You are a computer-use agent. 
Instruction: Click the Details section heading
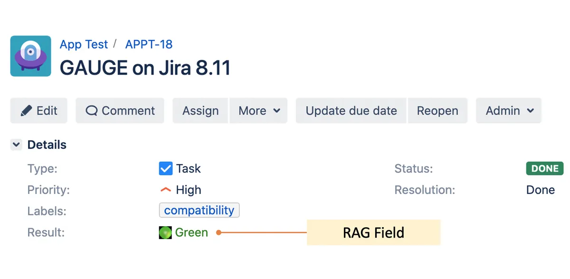[47, 145]
